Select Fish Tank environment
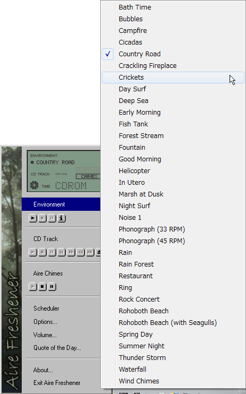 point(173,124)
